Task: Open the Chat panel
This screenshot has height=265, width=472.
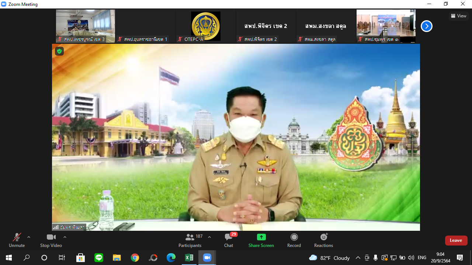Action: point(229,240)
